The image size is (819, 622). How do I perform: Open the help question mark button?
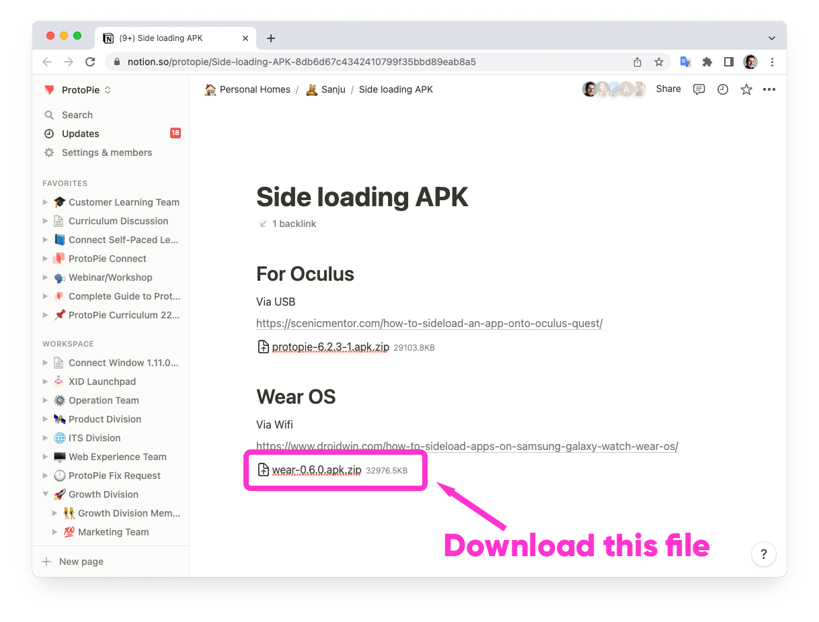click(764, 554)
